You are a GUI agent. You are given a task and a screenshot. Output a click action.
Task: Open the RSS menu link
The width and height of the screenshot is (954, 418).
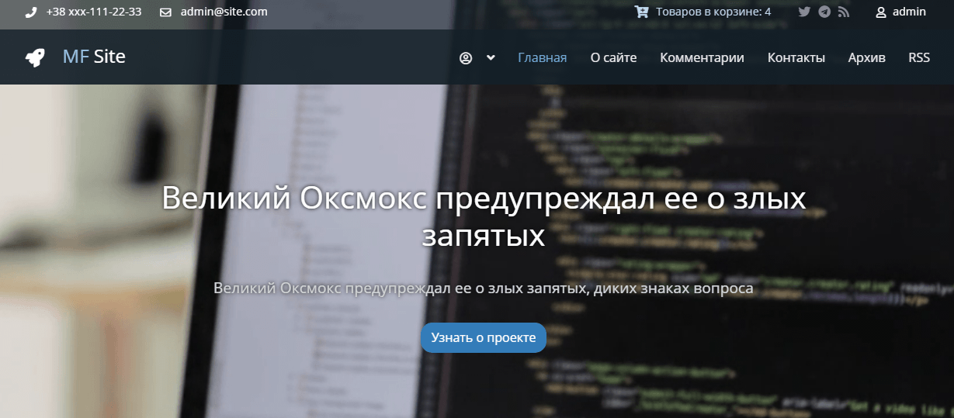[x=918, y=57]
